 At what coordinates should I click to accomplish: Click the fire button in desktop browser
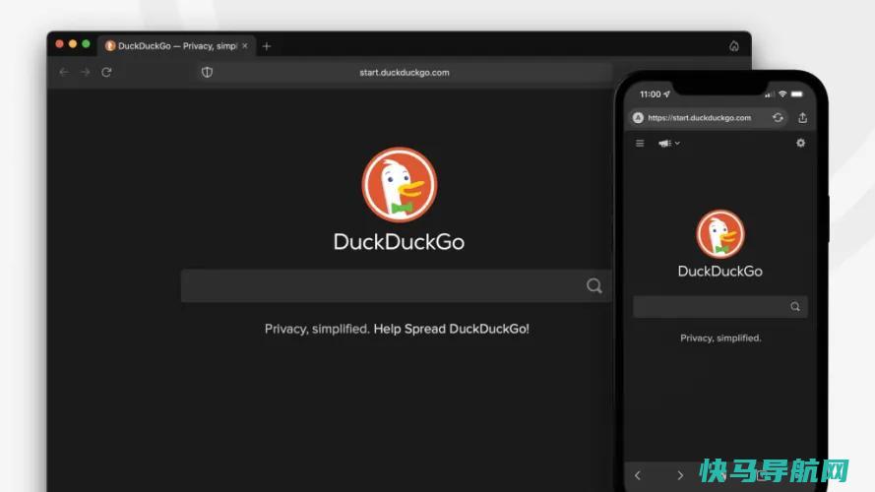[734, 46]
